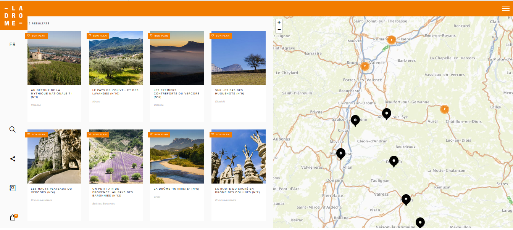Click 'Nyons' location text under olive card

click(x=96, y=102)
